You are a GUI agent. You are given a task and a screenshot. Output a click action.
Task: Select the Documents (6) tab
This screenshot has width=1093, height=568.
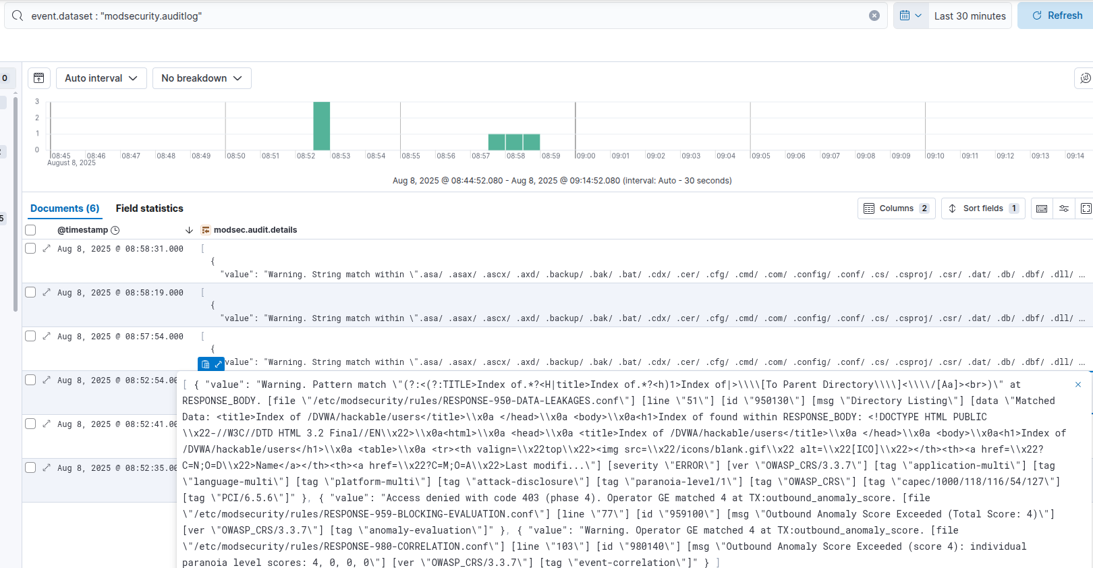point(65,208)
